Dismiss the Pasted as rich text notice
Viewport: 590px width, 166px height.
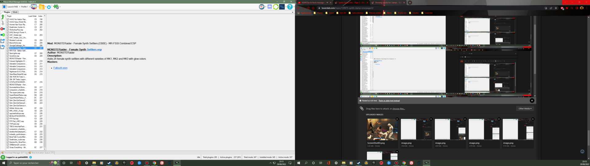coord(532,101)
